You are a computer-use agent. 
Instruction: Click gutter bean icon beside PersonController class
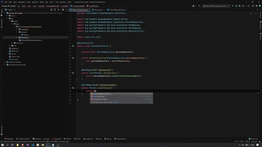(73, 46)
